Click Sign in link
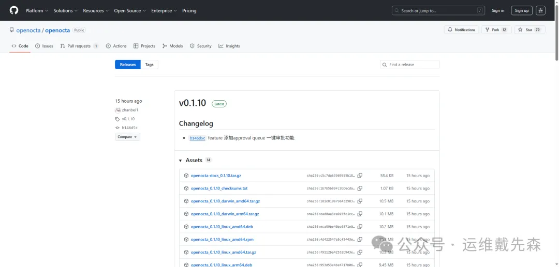The image size is (559, 267). (x=498, y=11)
